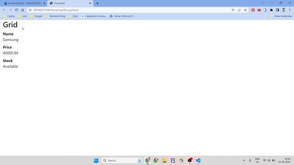Image resolution: width=294 pixels, height=165 pixels.
Task: Open Visual Studio Code from taskbar
Action: coord(198,160)
